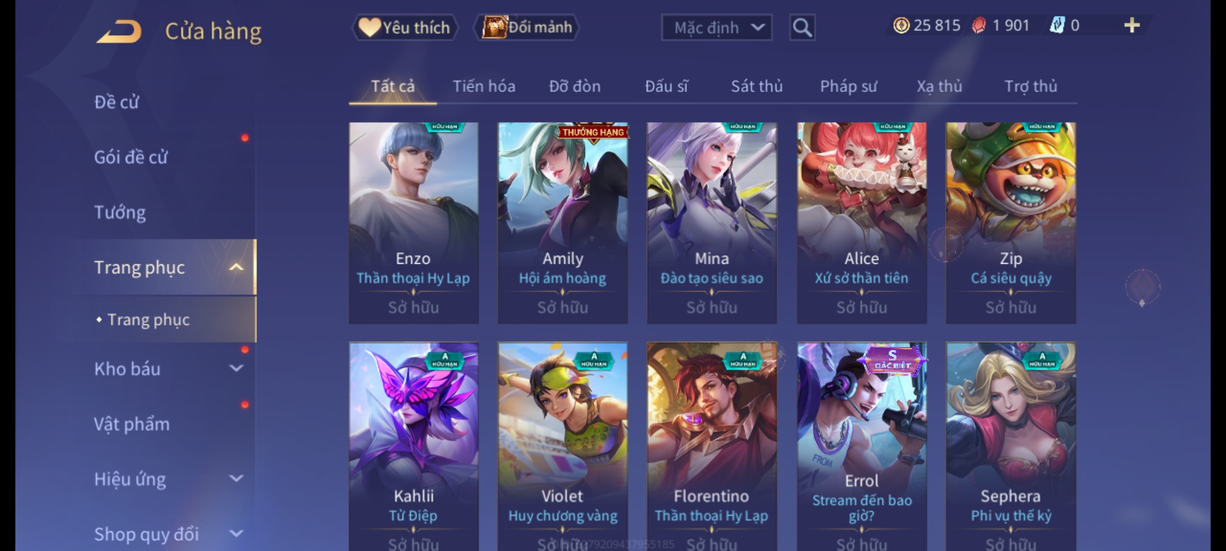This screenshot has width=1226, height=551.
Task: Tap the red ruby currency icon
Action: point(979,26)
